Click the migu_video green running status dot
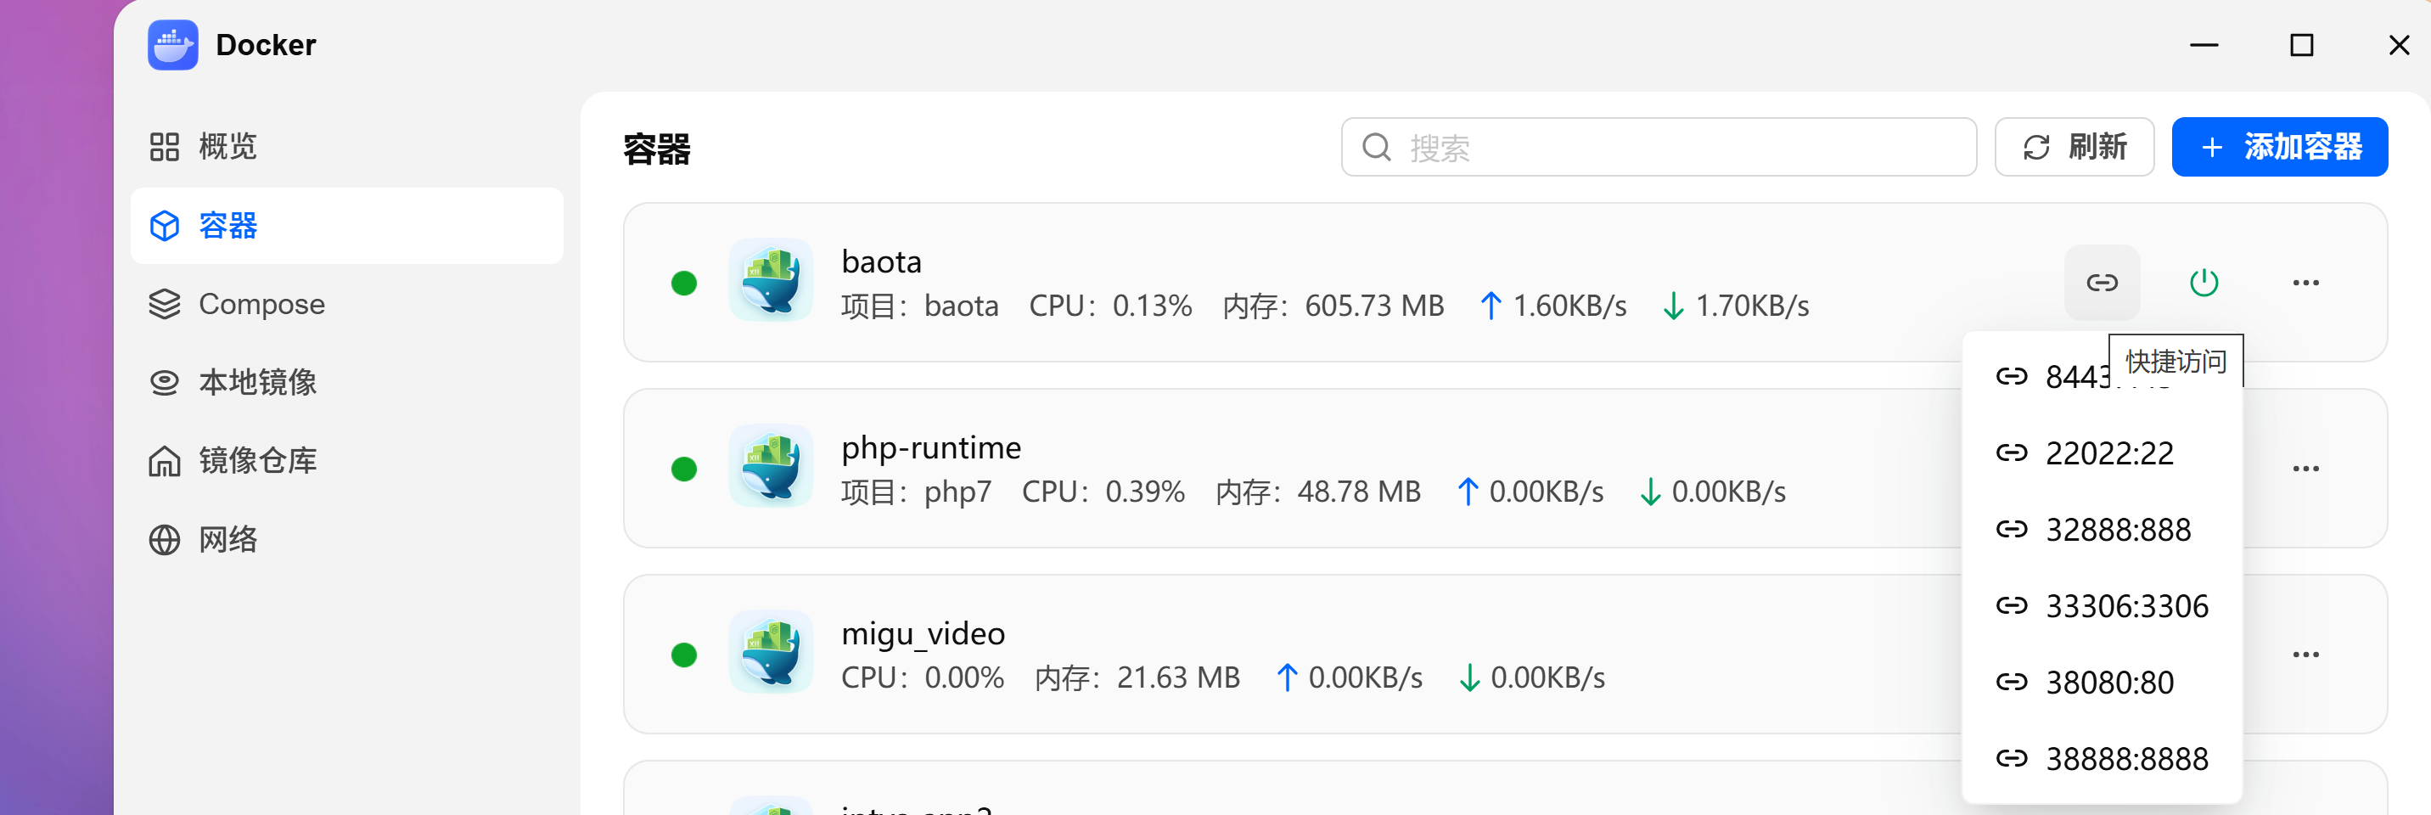Viewport: 2431px width, 815px height. coord(684,655)
